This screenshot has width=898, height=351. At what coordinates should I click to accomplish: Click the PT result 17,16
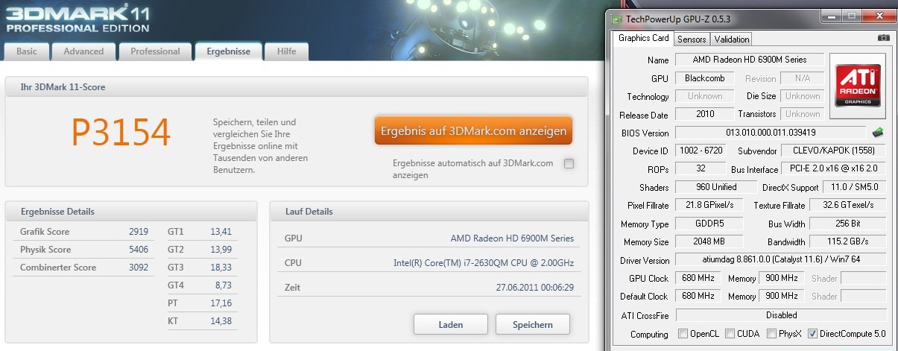[x=221, y=303]
